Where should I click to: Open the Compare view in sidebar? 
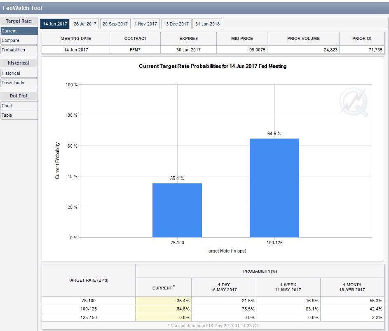coord(19,40)
